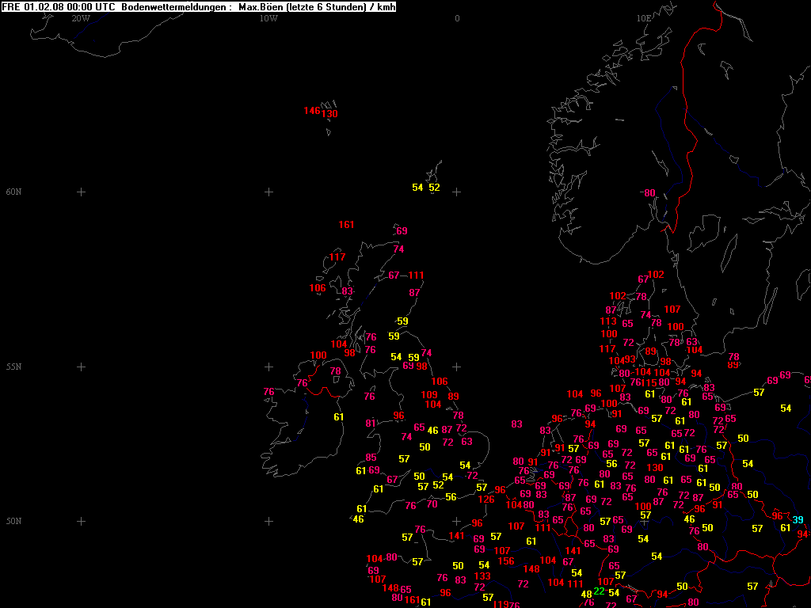Screen dimensions: 811x608
Task: Select the yellow 48 gust value
Action: coord(586,595)
